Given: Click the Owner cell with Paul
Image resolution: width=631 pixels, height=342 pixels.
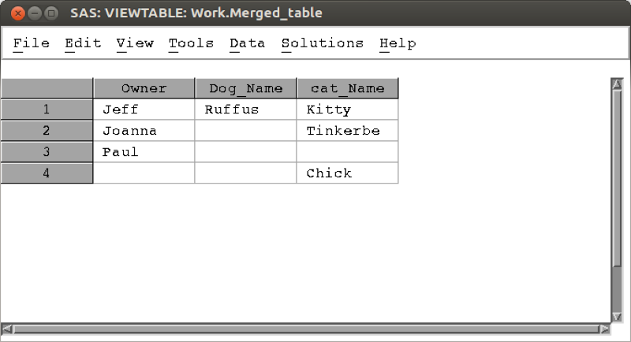Looking at the screenshot, I should (144, 152).
